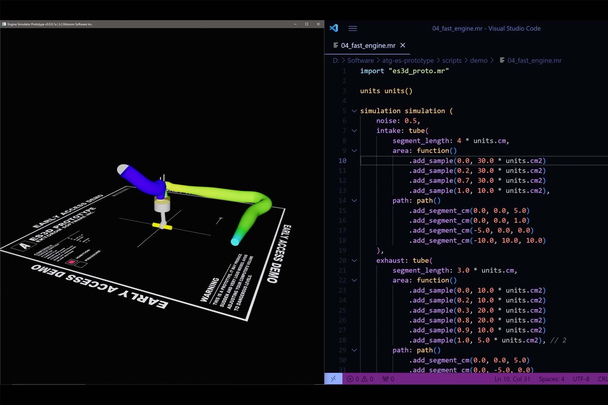Click the Engine Simulator window title icon
The height and width of the screenshot is (405, 608).
4,24
